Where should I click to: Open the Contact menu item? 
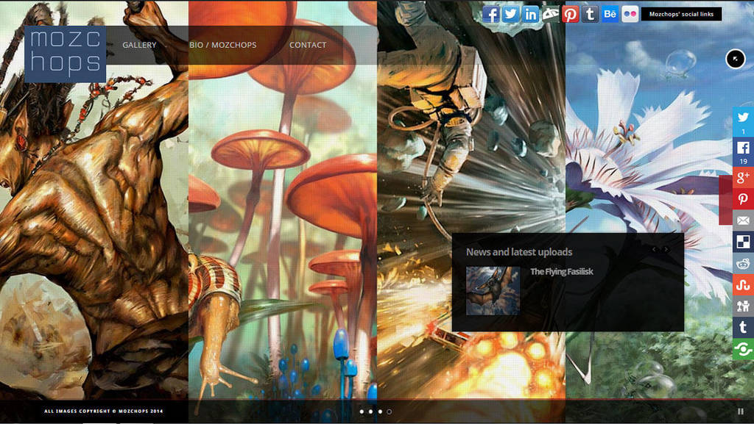(x=308, y=45)
